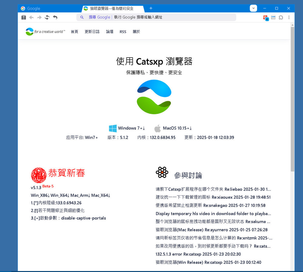Reload the page with refresh icon
The width and height of the screenshot is (303, 272).
pos(47,17)
